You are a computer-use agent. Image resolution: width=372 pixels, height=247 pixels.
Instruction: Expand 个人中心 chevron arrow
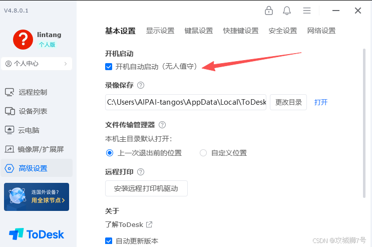click(x=66, y=64)
